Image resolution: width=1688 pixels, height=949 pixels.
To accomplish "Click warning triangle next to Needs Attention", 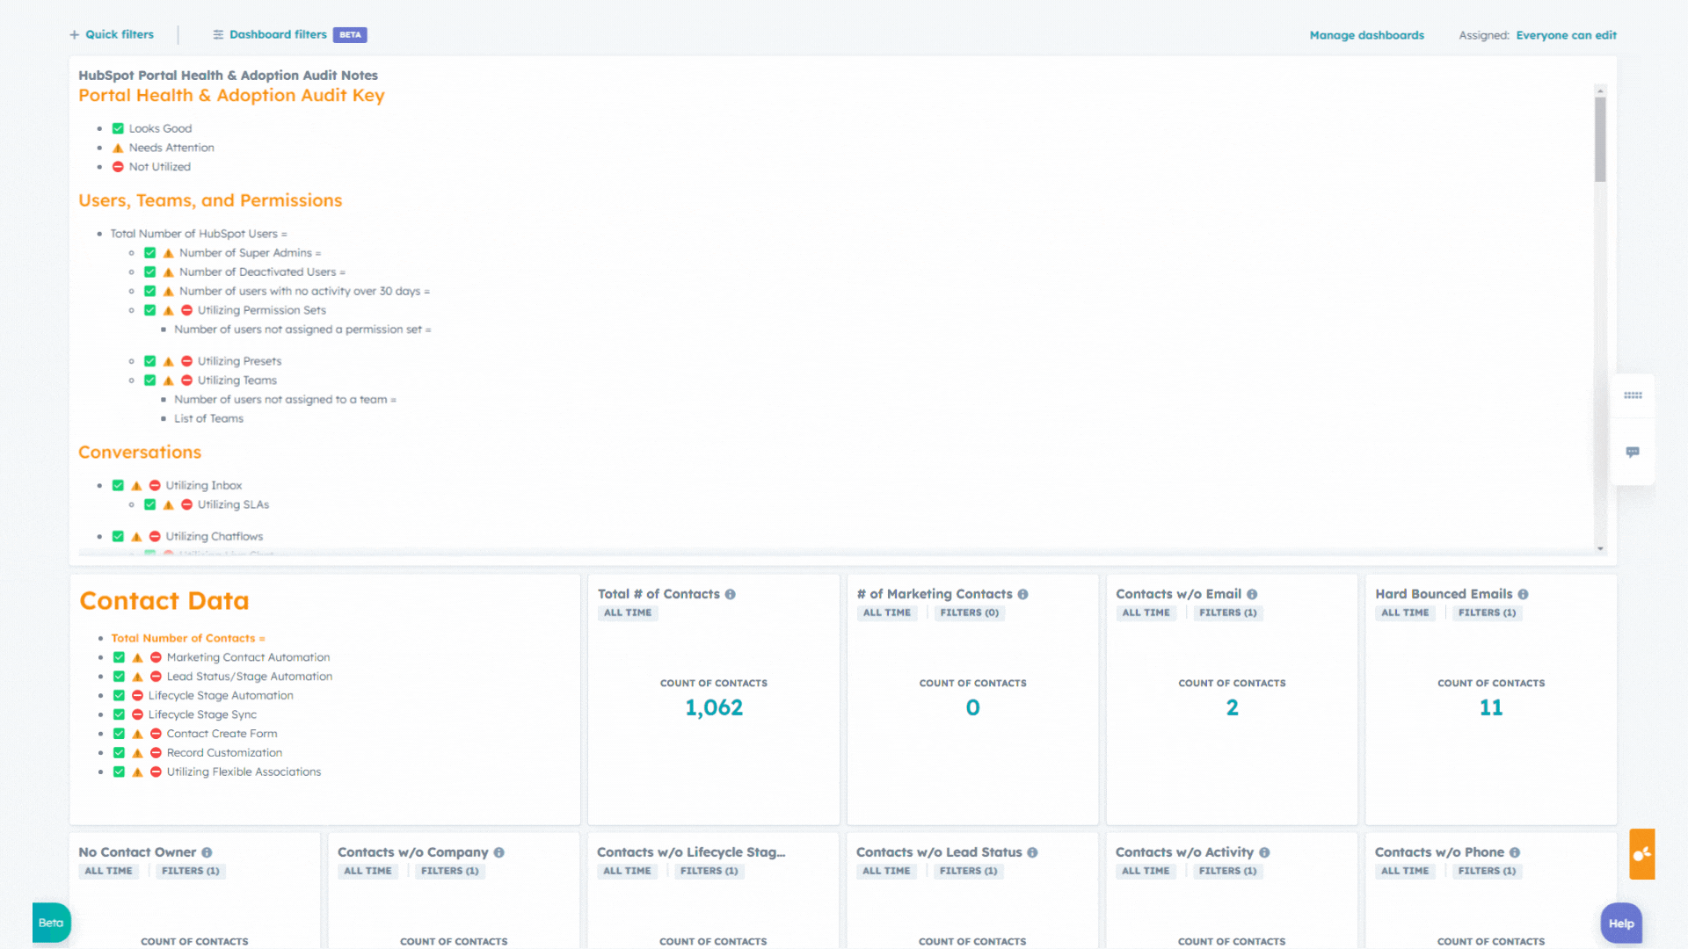I will pos(118,149).
